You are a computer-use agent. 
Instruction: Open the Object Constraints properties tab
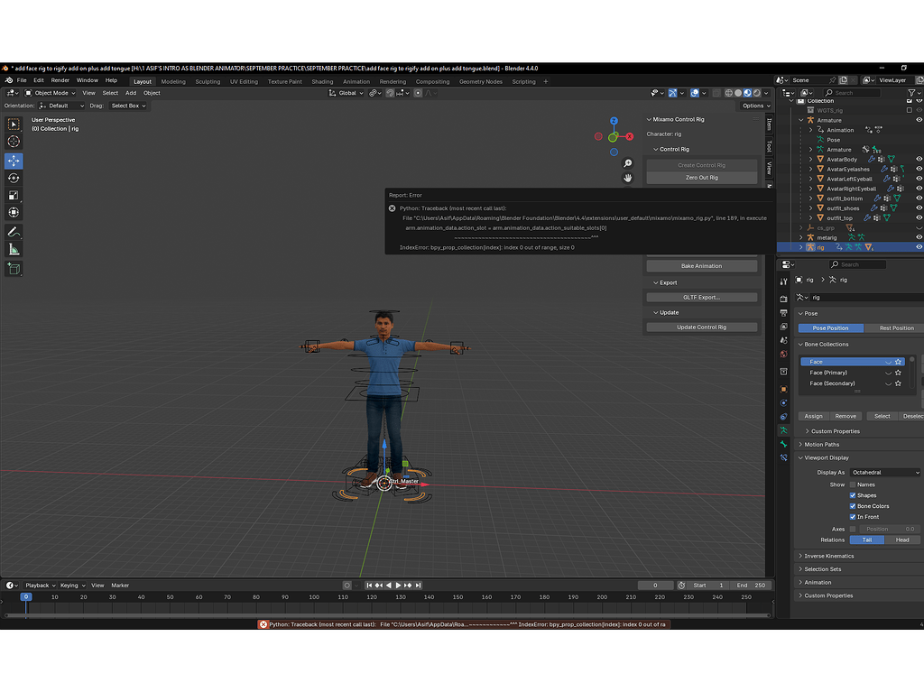[x=783, y=417]
